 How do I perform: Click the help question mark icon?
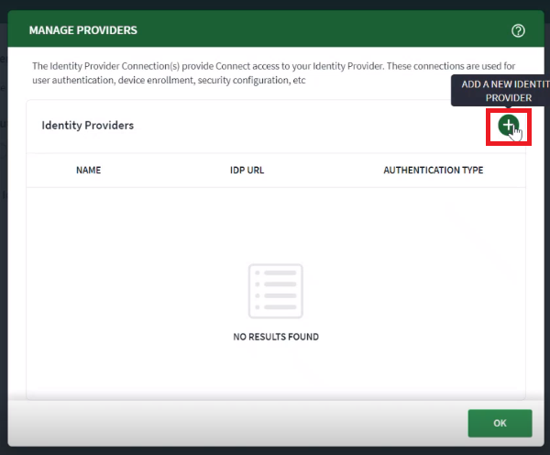pos(518,30)
